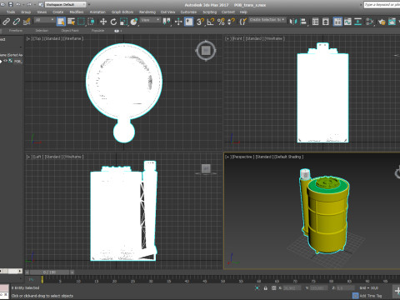400x300 pixels.
Task: Open the Create menu
Action: click(x=57, y=12)
